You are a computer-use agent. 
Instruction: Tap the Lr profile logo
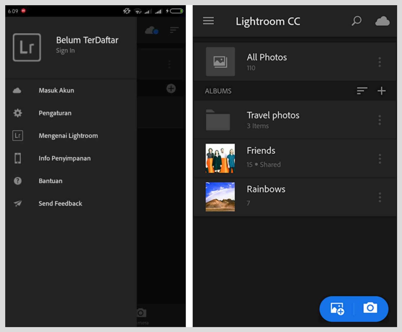27,47
